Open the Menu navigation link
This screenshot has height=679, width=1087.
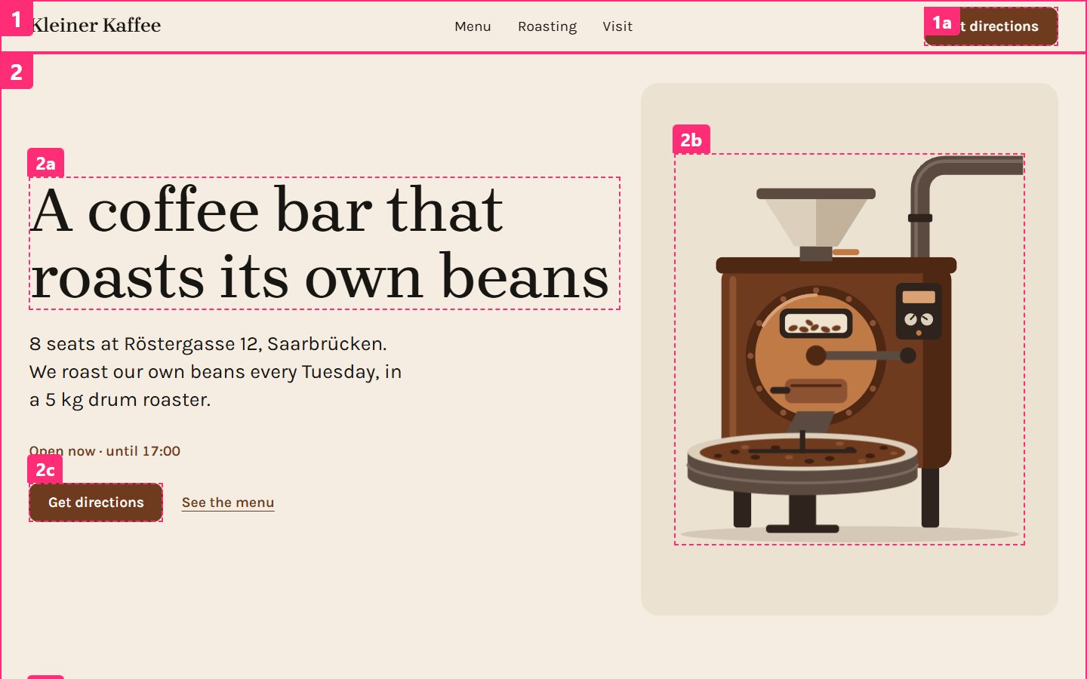473,26
